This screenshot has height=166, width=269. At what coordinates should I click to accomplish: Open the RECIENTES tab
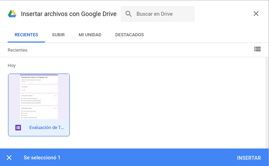[x=26, y=35]
